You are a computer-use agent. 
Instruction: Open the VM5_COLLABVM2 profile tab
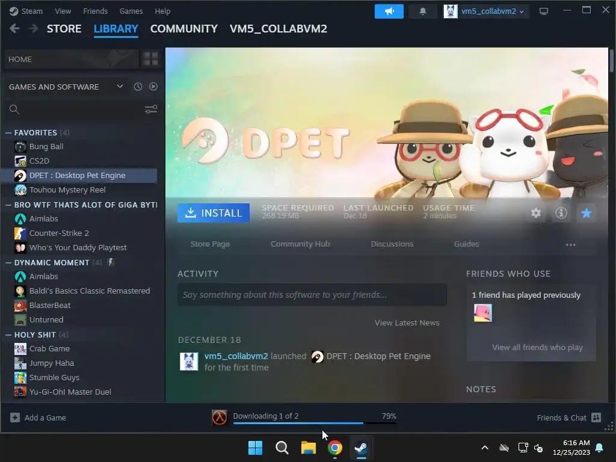(278, 29)
